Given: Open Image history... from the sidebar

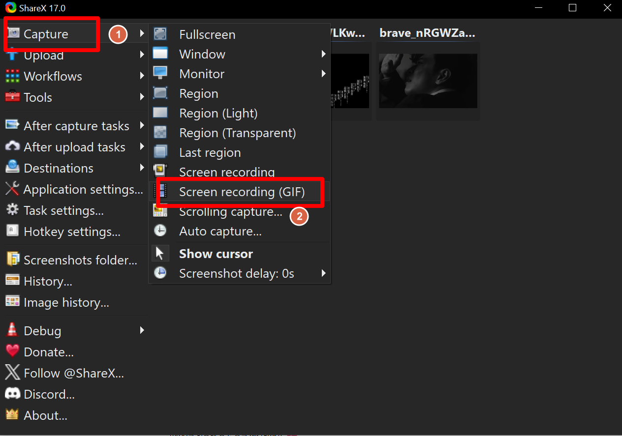Looking at the screenshot, I should (75, 302).
